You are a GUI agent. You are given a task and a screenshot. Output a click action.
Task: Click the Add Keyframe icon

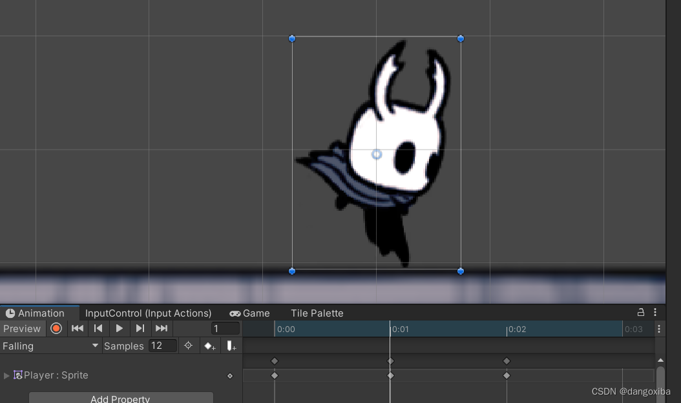click(210, 346)
